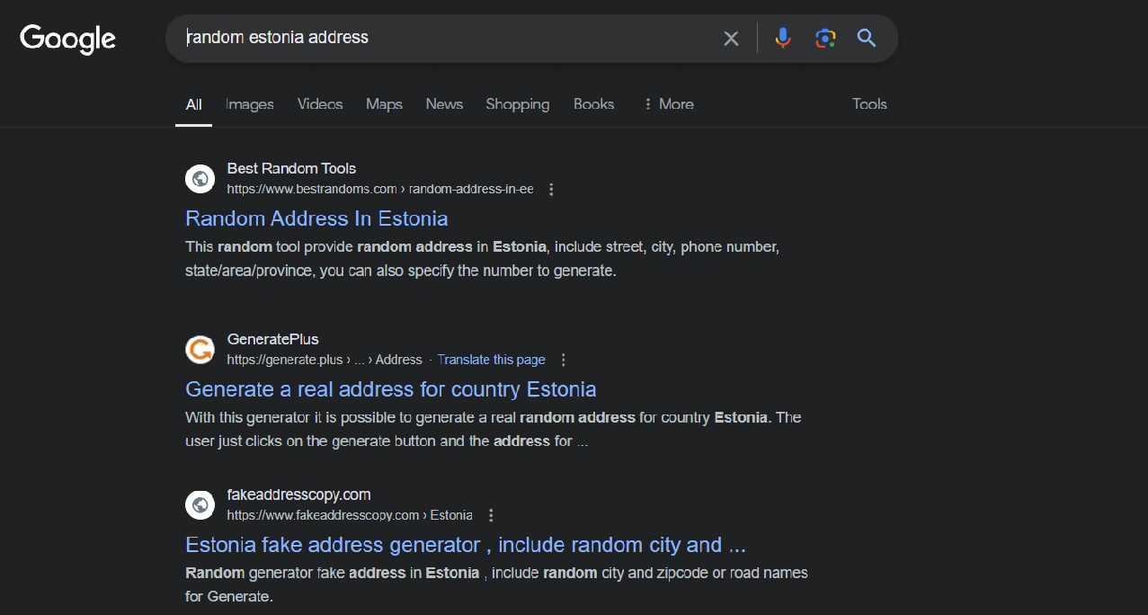Switch to the News tab

(444, 104)
